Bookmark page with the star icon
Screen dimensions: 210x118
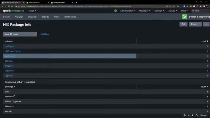click(174, 6)
